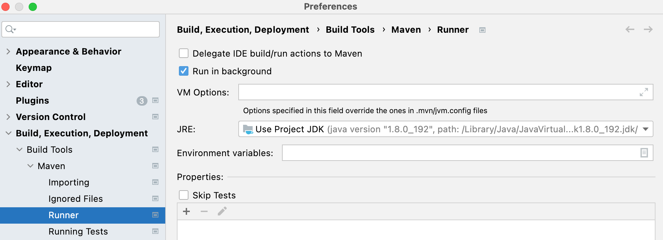Click the Remove property minus icon

[x=204, y=211]
